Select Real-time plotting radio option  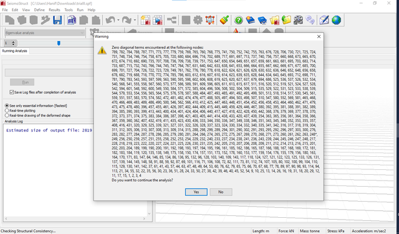click(7, 111)
